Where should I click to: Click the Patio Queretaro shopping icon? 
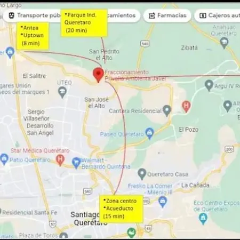(4, 159)
